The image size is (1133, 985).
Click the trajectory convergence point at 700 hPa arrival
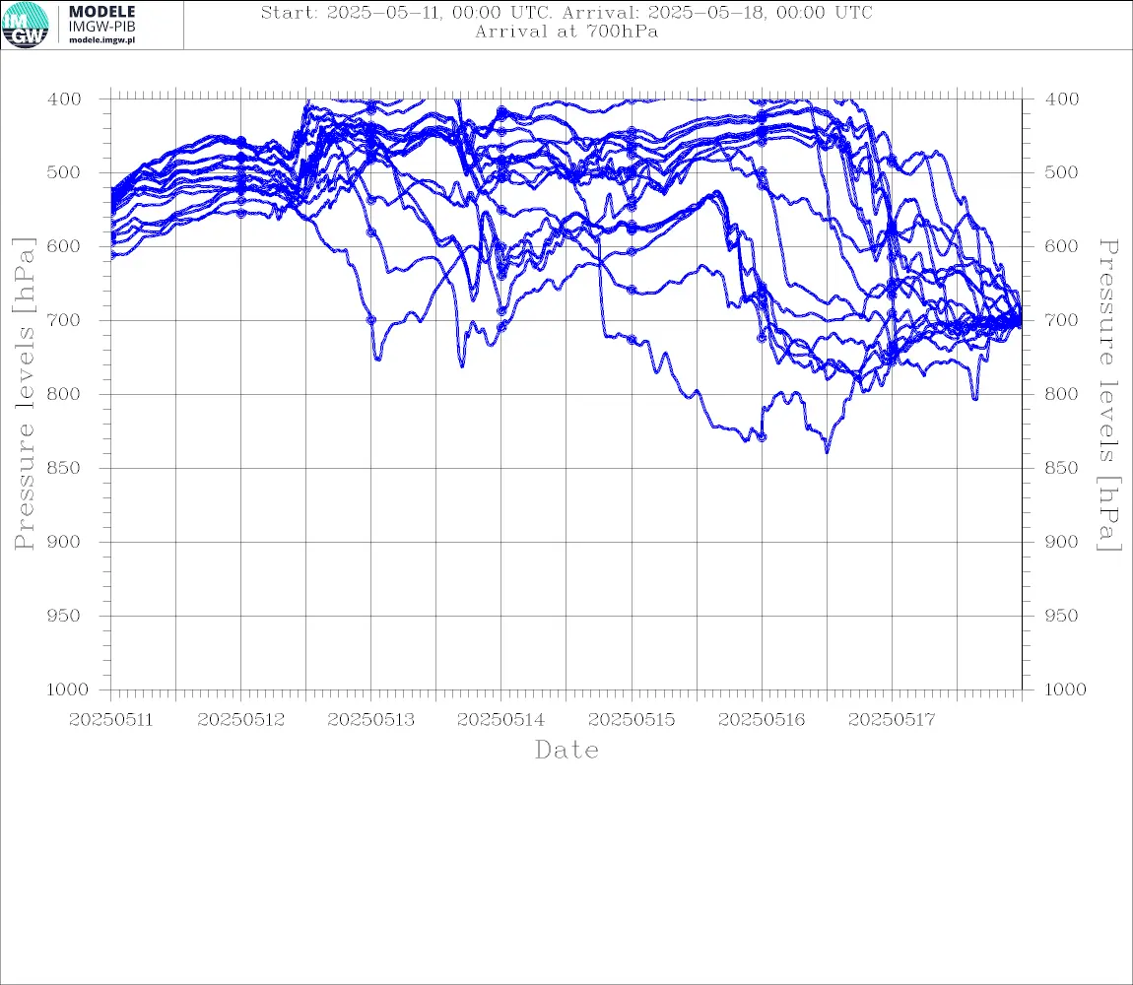[1021, 321]
